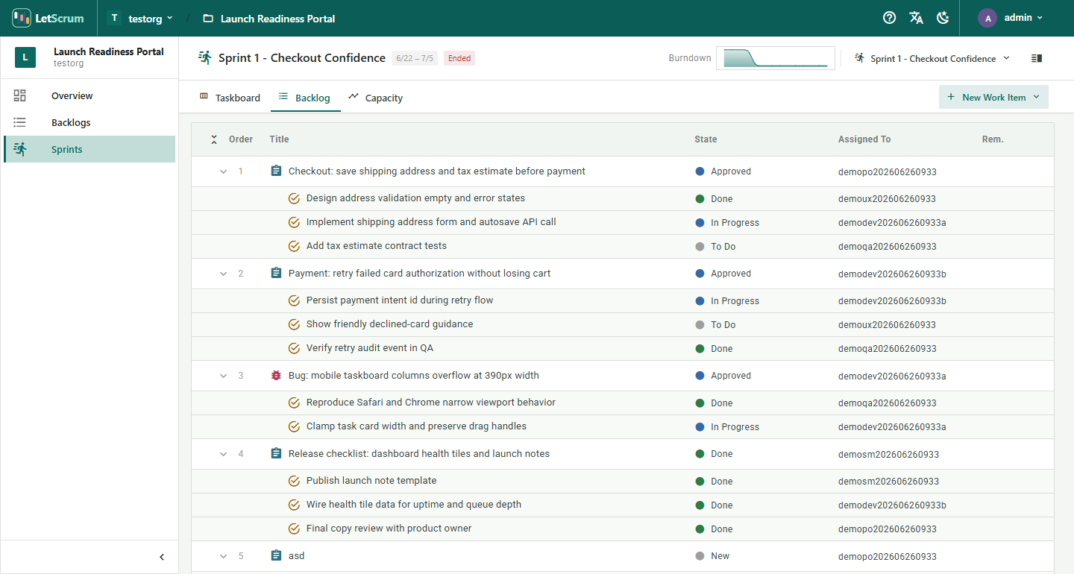Click the green L project avatar
Viewport: 1074px width, 574px height.
(x=25, y=57)
